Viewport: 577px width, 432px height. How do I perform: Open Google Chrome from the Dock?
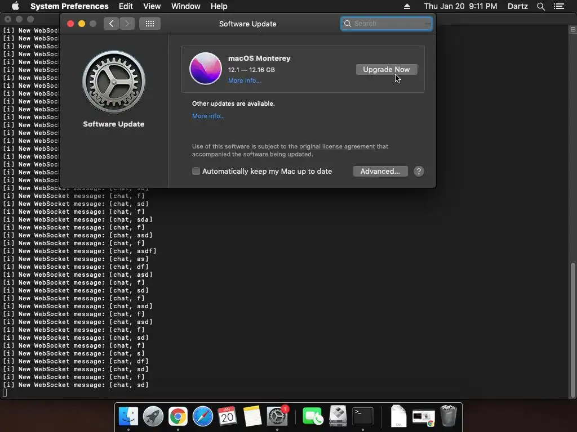click(x=177, y=416)
